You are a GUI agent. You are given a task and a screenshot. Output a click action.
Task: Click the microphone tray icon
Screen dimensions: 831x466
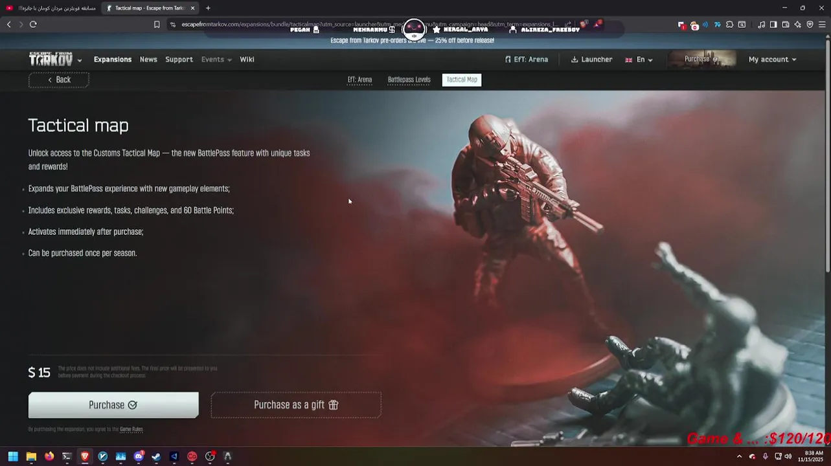click(766, 456)
